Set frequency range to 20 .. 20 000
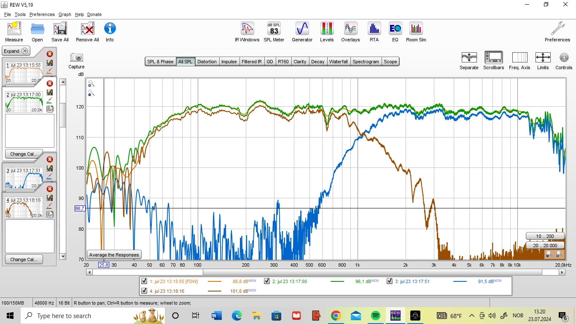 click(x=545, y=246)
